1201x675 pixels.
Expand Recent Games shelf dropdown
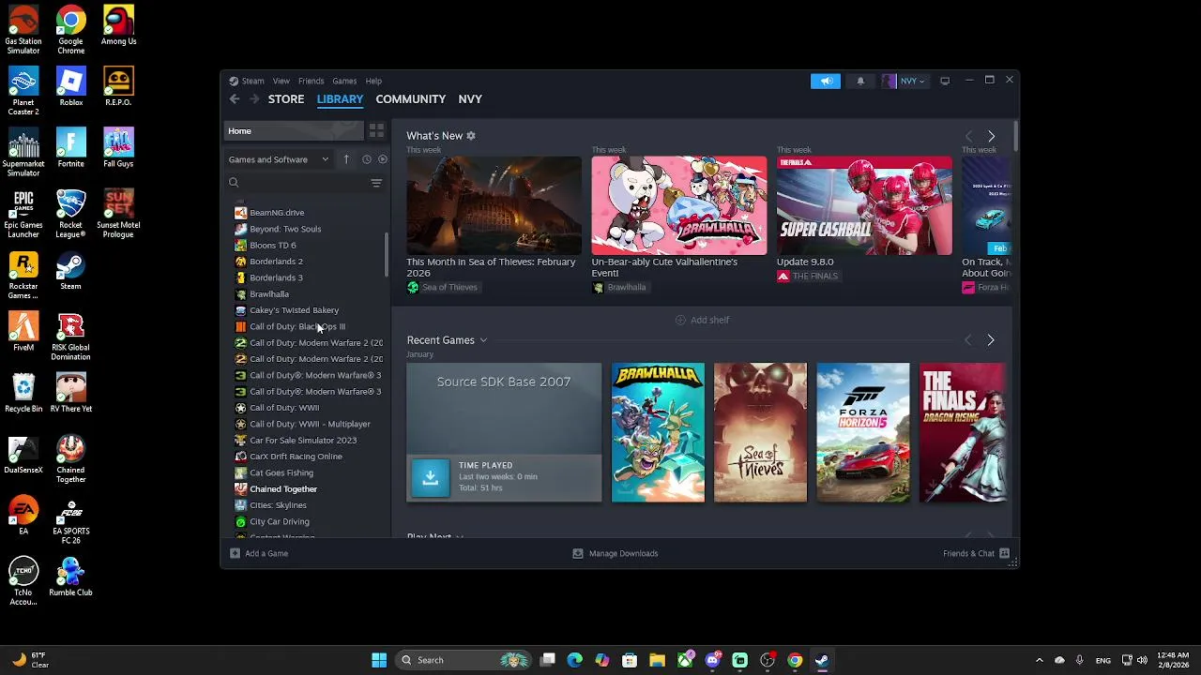pyautogui.click(x=483, y=341)
